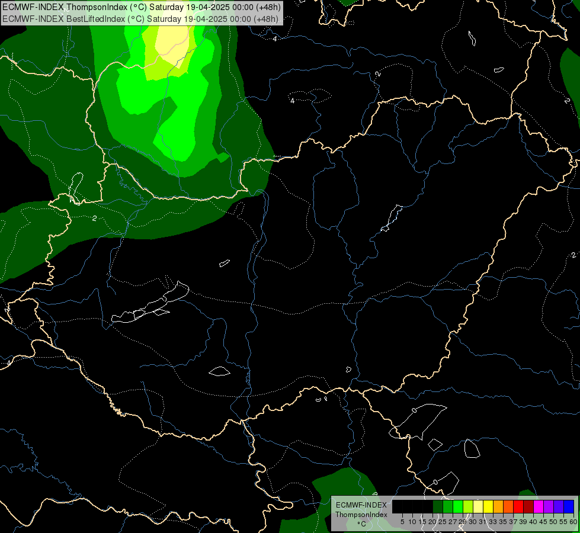Click the violet 50-55 legend swatch
This screenshot has height=533, width=580.
(x=559, y=506)
